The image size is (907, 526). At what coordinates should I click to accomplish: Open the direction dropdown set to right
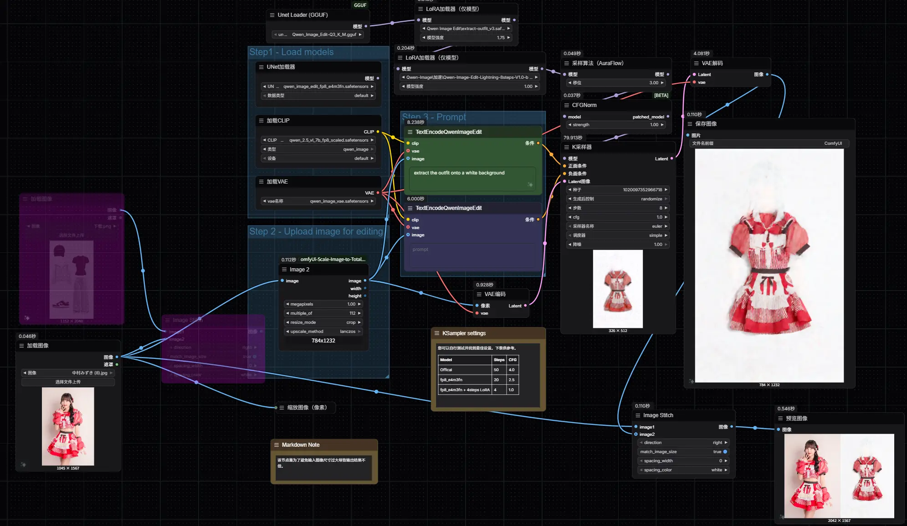click(683, 443)
